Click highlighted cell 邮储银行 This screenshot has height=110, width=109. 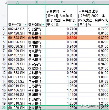click(x=36, y=38)
